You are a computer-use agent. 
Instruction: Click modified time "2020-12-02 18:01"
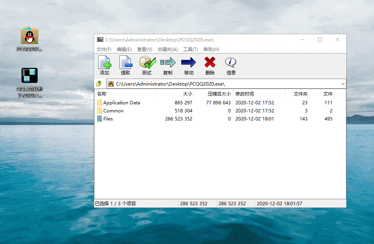(255, 119)
